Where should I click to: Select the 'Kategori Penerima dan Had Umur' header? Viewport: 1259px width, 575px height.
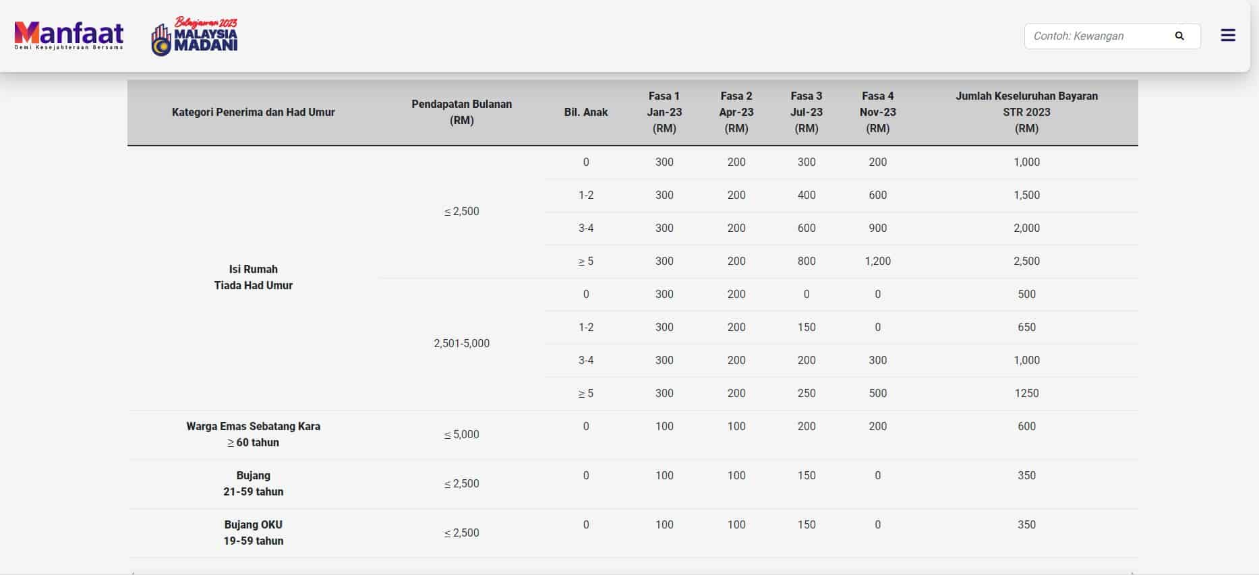253,112
